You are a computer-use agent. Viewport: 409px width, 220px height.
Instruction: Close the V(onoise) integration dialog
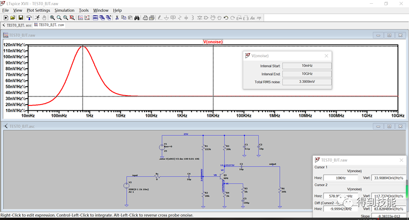point(326,55)
